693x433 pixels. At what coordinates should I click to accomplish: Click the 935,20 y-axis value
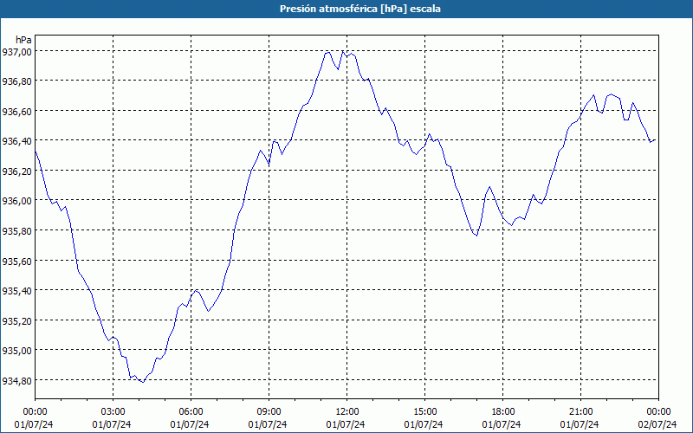[17, 320]
